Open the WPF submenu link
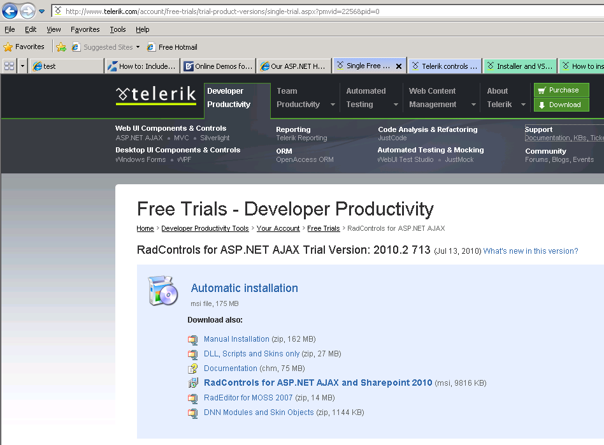This screenshot has width=604, height=445. click(184, 159)
